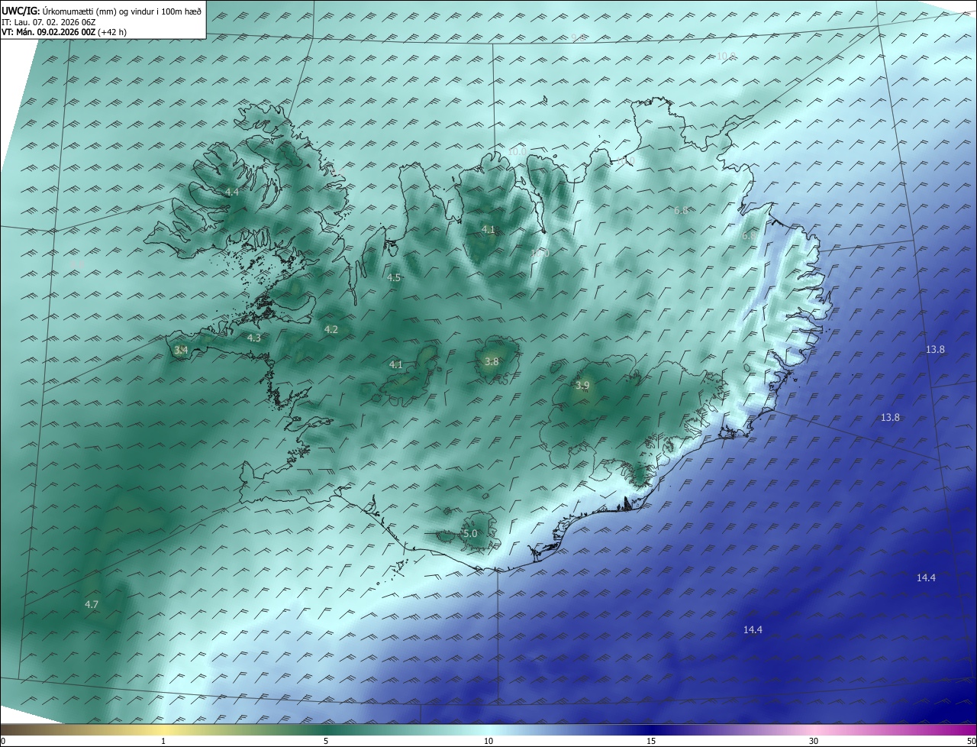Click the 3.9 value label on Vatnajökull
Viewport: 977px width, 747px height.
point(582,386)
